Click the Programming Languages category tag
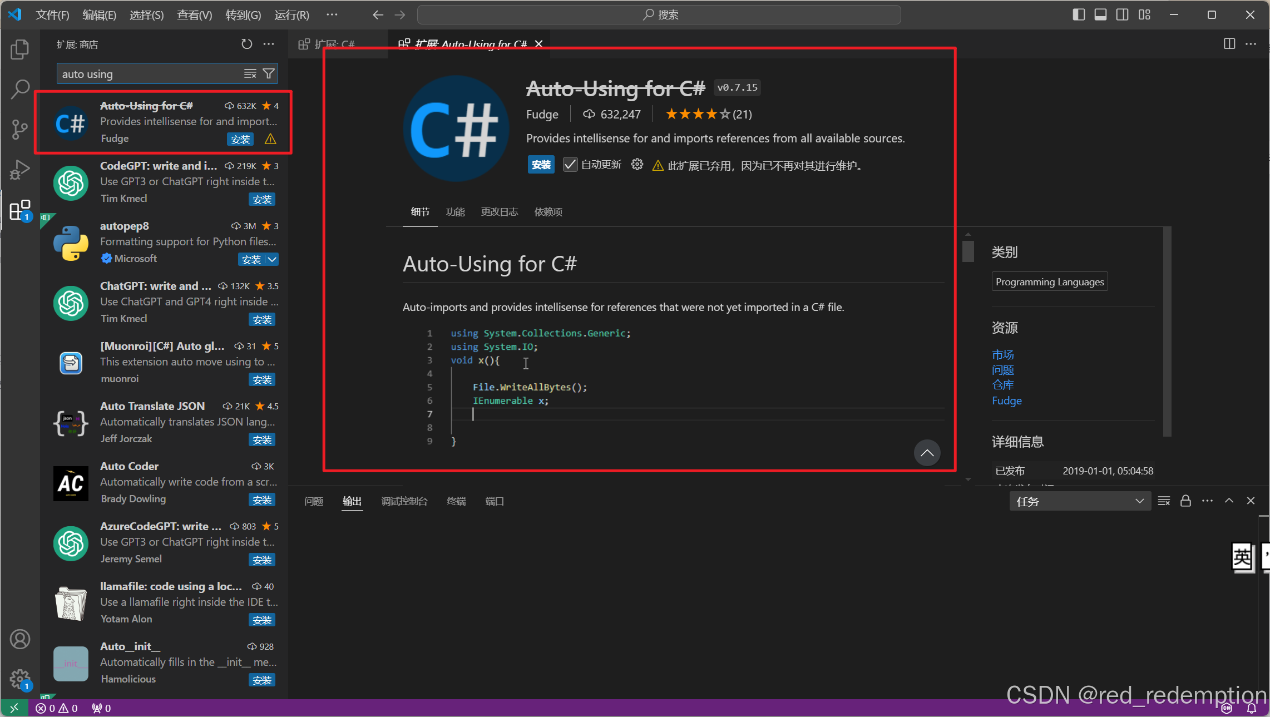The image size is (1270, 717). (x=1050, y=281)
